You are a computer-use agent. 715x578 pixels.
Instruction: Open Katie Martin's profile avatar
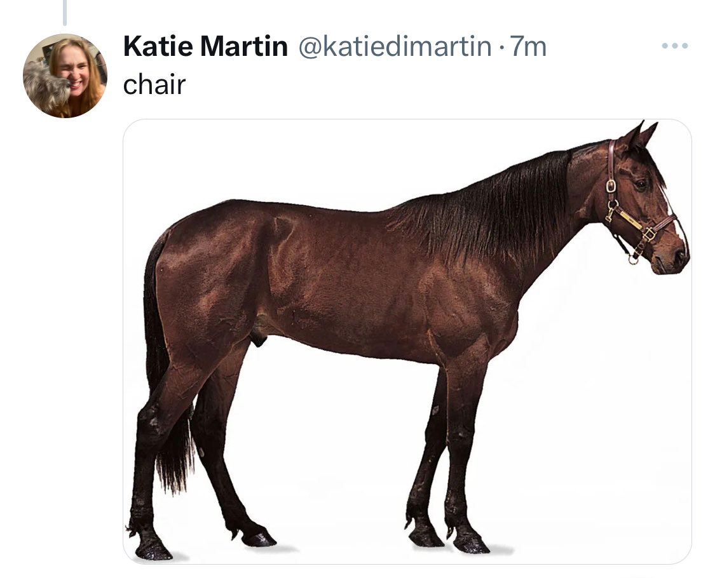65,76
